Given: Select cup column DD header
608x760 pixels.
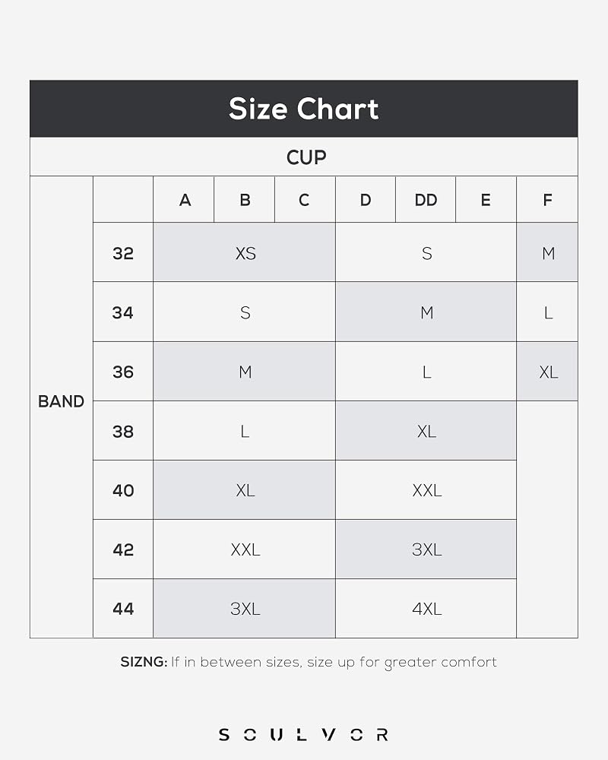Looking at the screenshot, I should click(426, 200).
